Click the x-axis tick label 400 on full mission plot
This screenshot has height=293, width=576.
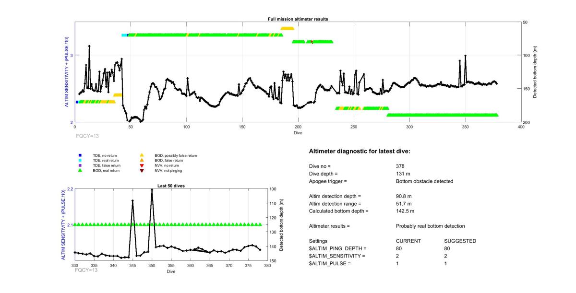tap(521, 127)
